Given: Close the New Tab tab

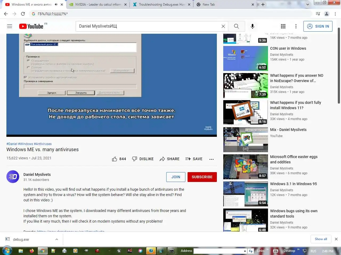Looking at the screenshot, I should pos(253,5).
